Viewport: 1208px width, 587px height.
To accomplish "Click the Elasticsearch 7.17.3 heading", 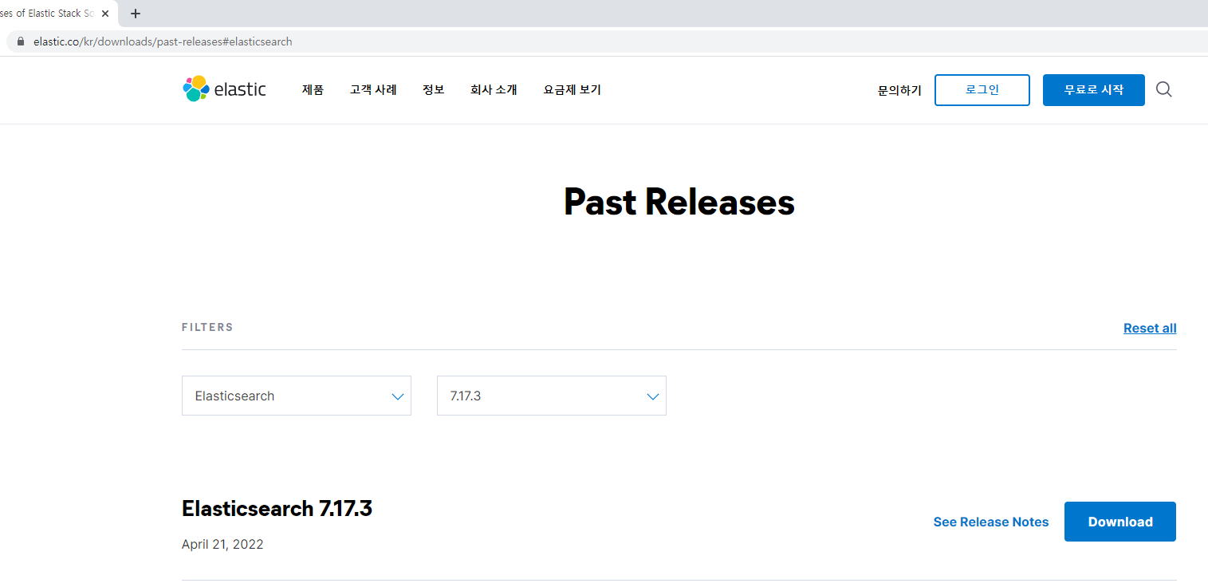I will click(277, 509).
